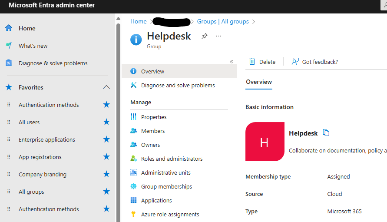Toggle favorite star for Enterprise applications

[x=106, y=139]
